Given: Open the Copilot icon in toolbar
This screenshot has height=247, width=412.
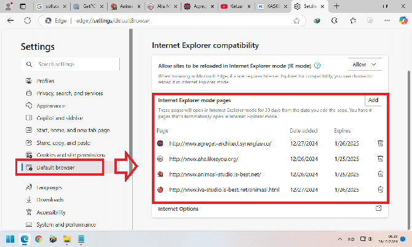Looking at the screenshot, I should [x=403, y=20].
